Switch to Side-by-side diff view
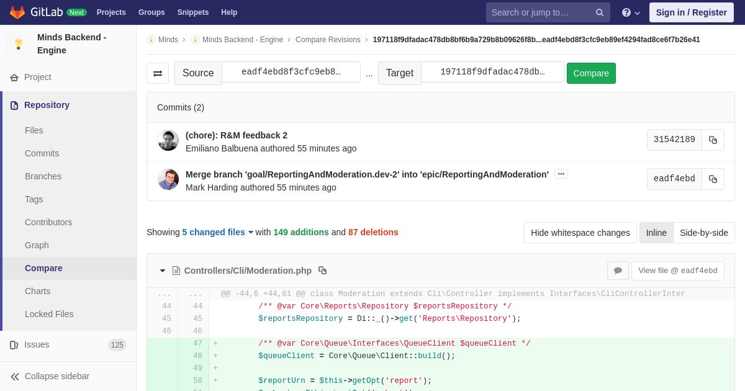 click(704, 233)
